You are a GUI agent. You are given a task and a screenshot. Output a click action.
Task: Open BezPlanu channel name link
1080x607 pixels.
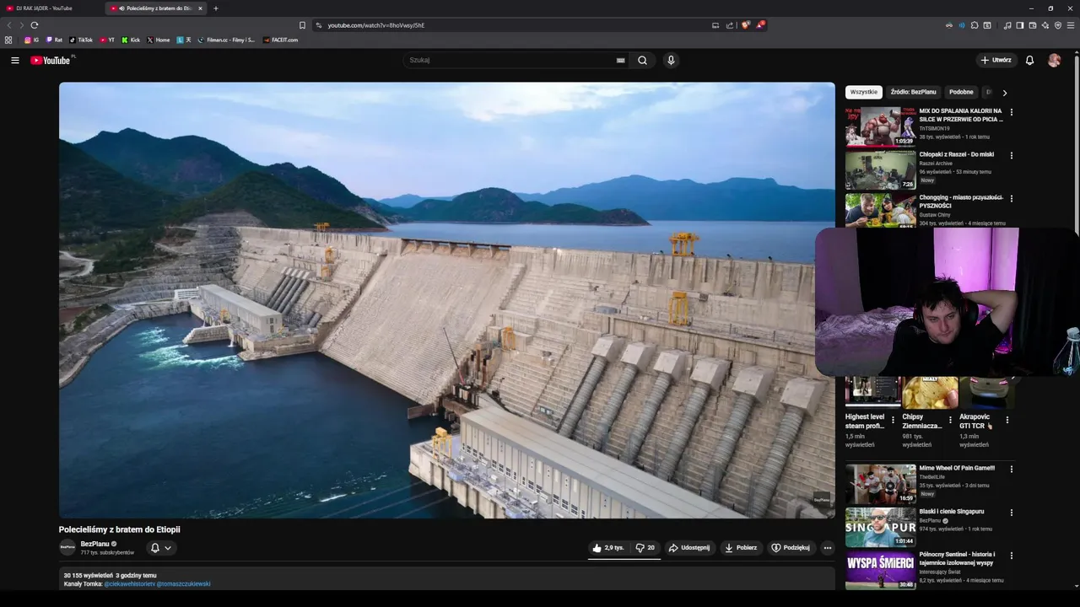tap(94, 544)
